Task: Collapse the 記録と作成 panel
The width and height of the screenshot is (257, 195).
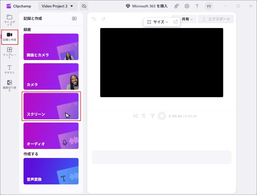Action: 74,19
